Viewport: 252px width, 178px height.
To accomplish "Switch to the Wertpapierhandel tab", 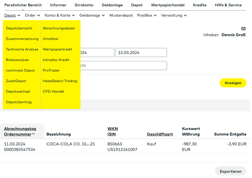I will (x=168, y=5).
